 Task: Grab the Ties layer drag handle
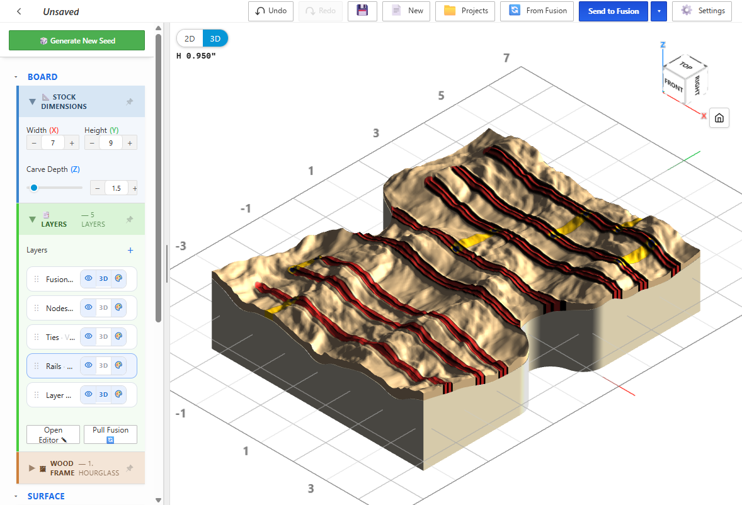click(37, 337)
